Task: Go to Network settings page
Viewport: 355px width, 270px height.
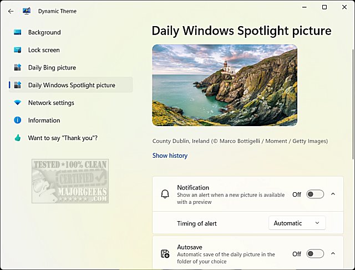Action: click(51, 103)
